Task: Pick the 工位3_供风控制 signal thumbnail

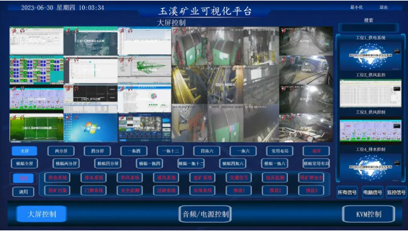Action: pos(371,131)
